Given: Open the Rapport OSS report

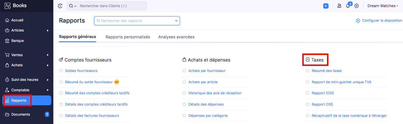Looking at the screenshot, I should 322,104.
